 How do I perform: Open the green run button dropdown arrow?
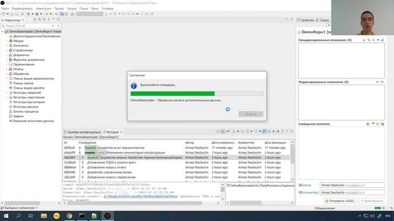tap(41, 14)
